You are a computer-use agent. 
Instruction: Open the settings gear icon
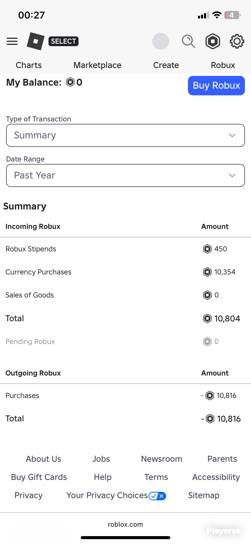click(x=237, y=41)
